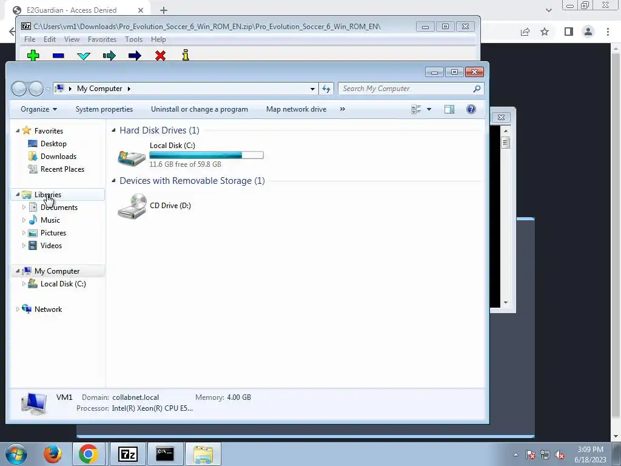Toggle the preview pane icon
Image resolution: width=621 pixels, height=466 pixels.
pos(449,109)
